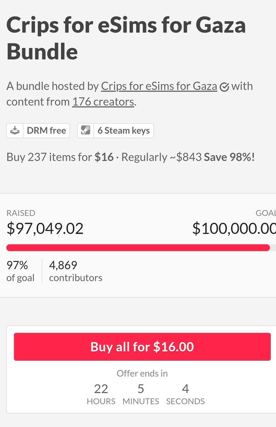The image size is (276, 427).
Task: Click the $100,000.00 goal amount
Action: coord(233,228)
